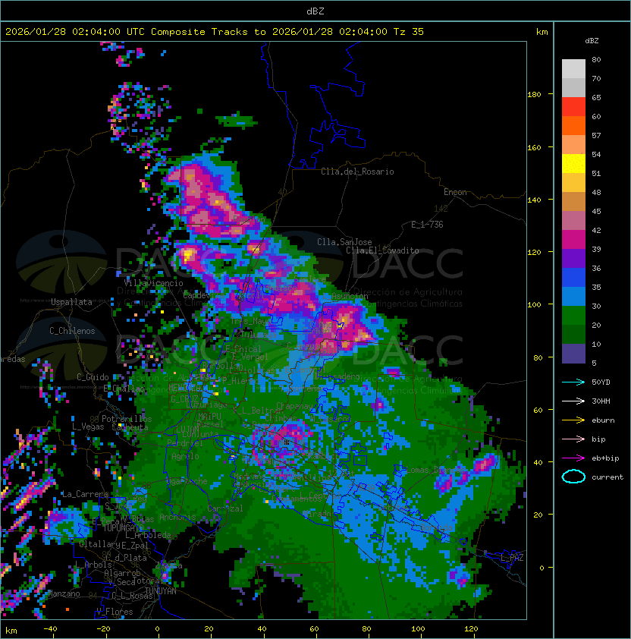
Task: Select the light gray 70-80 dBZ swatch
Action: 573,68
